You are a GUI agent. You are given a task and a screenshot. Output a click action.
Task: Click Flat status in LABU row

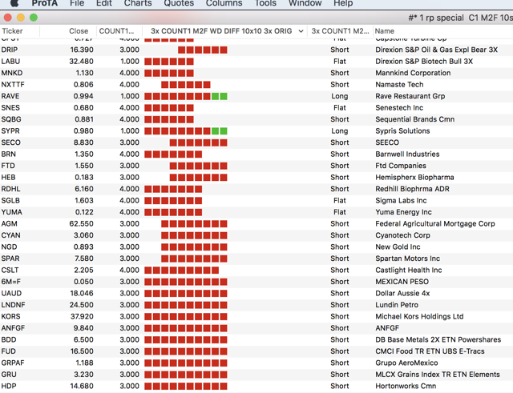tap(340, 62)
